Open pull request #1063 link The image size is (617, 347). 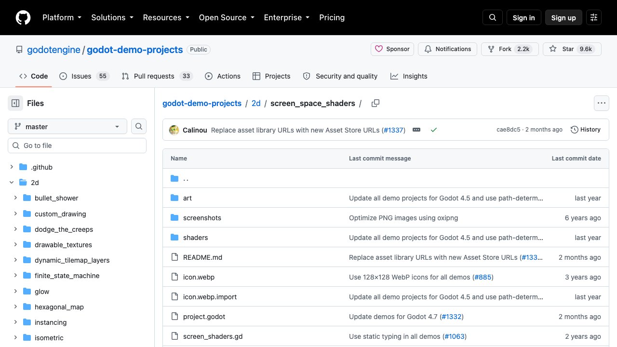[454, 336]
